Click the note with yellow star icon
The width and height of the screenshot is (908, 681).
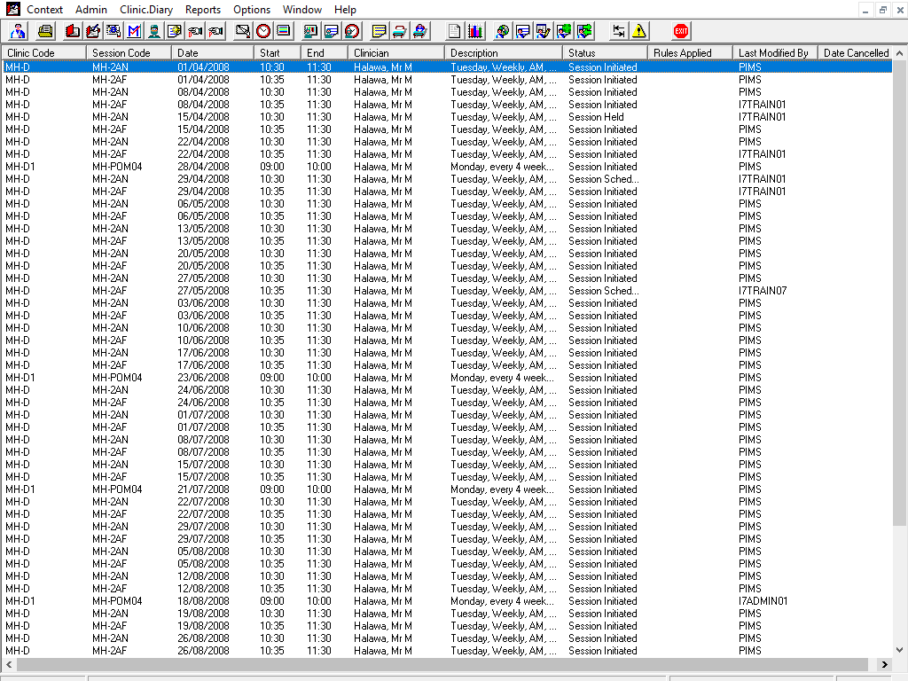click(175, 31)
